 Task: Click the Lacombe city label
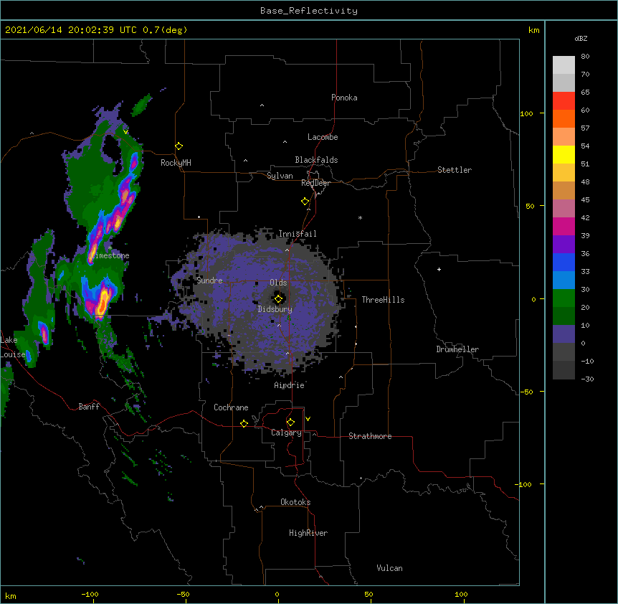(x=323, y=137)
